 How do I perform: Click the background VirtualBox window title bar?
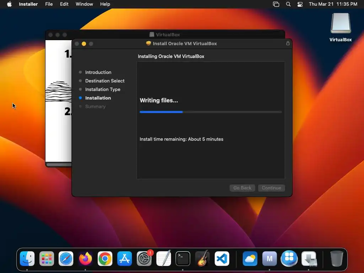tap(165, 34)
